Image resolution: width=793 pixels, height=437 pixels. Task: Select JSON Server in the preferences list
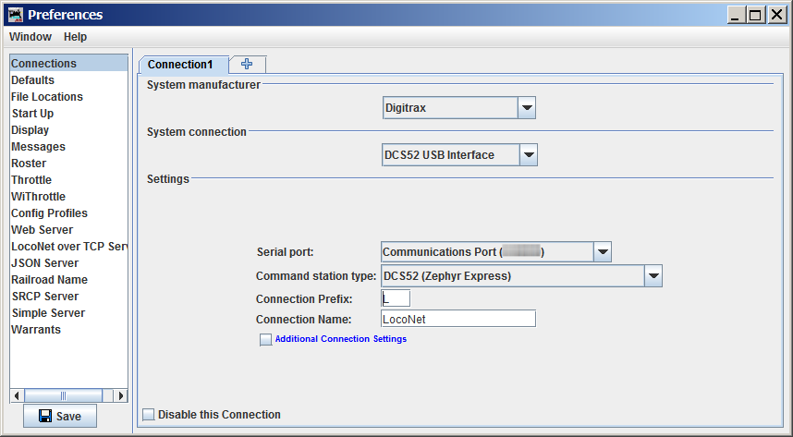(68, 263)
